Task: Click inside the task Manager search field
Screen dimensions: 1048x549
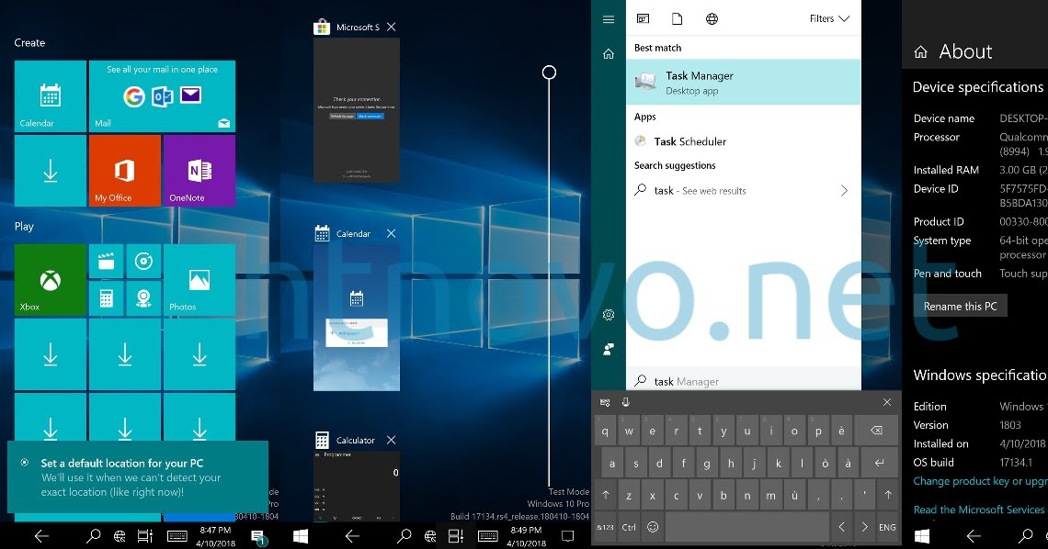Action: [x=735, y=380]
